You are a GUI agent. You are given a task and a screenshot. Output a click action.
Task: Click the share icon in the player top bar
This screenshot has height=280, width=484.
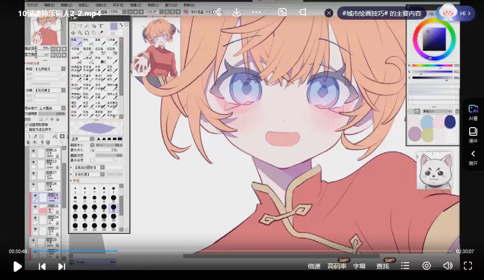pos(217,13)
